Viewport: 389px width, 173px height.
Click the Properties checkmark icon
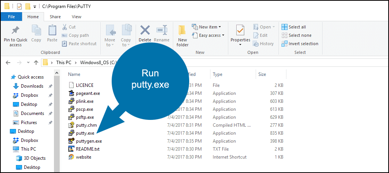(x=240, y=30)
